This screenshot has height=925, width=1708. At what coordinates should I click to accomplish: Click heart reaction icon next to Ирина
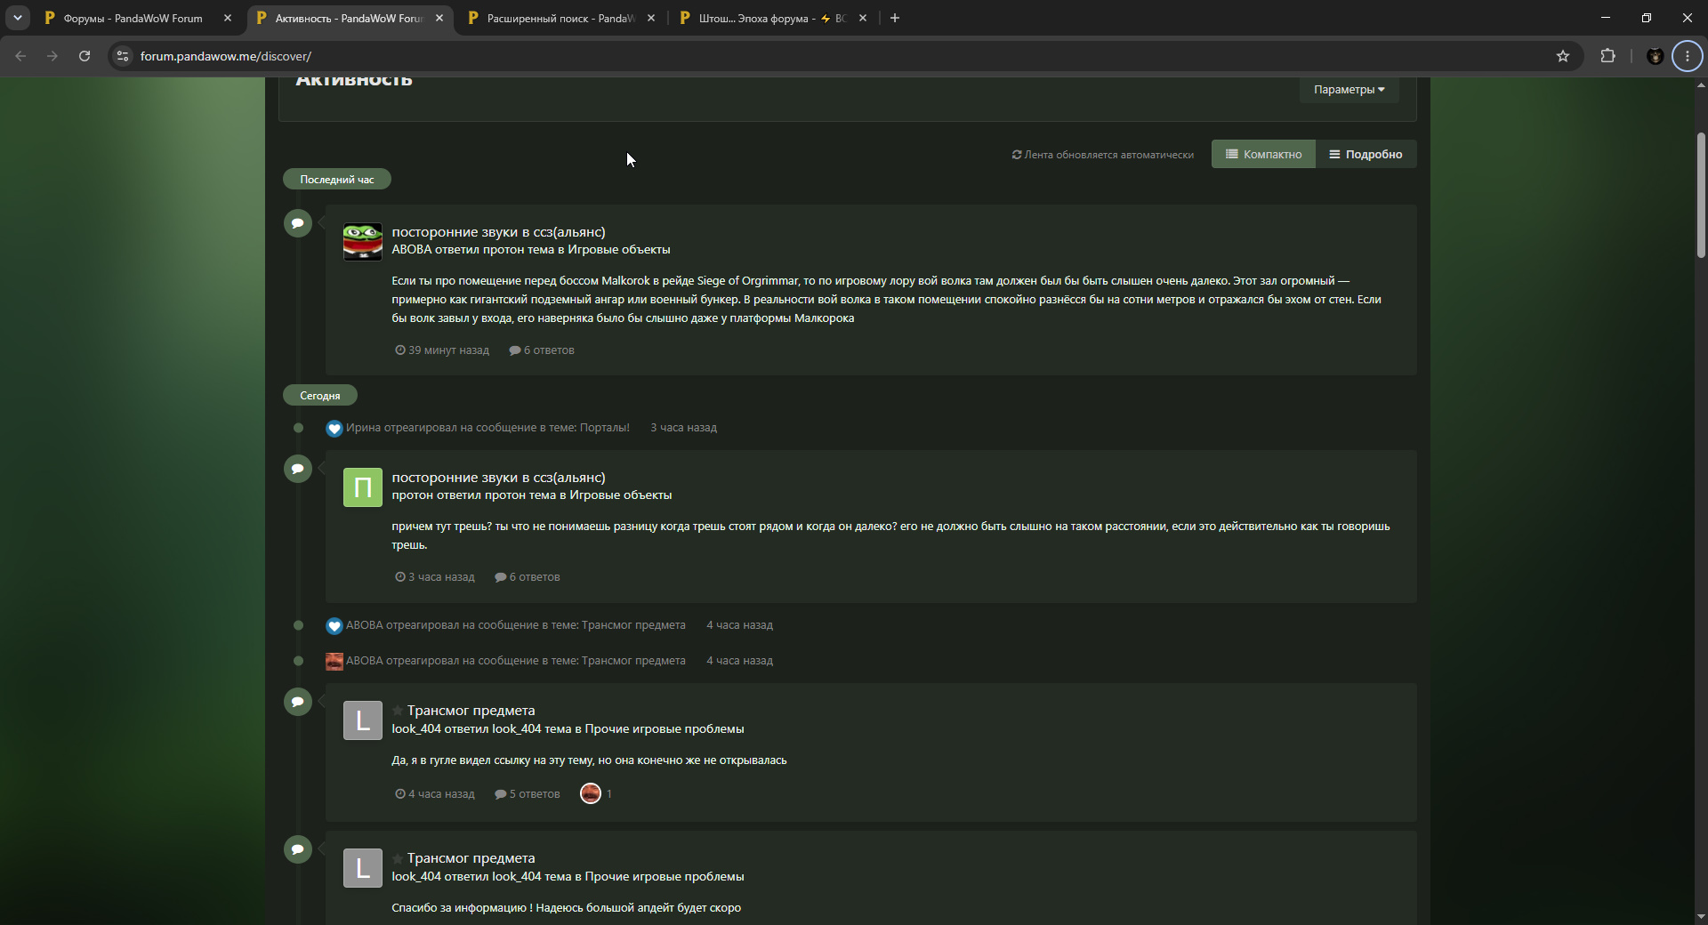point(334,429)
